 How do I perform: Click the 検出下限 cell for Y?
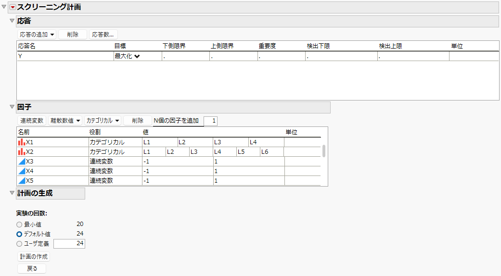point(342,56)
